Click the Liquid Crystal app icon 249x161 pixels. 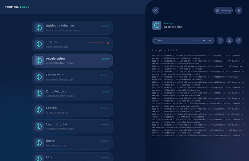point(39,126)
